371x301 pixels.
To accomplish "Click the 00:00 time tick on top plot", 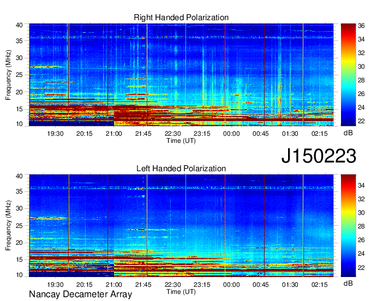I will point(231,134).
